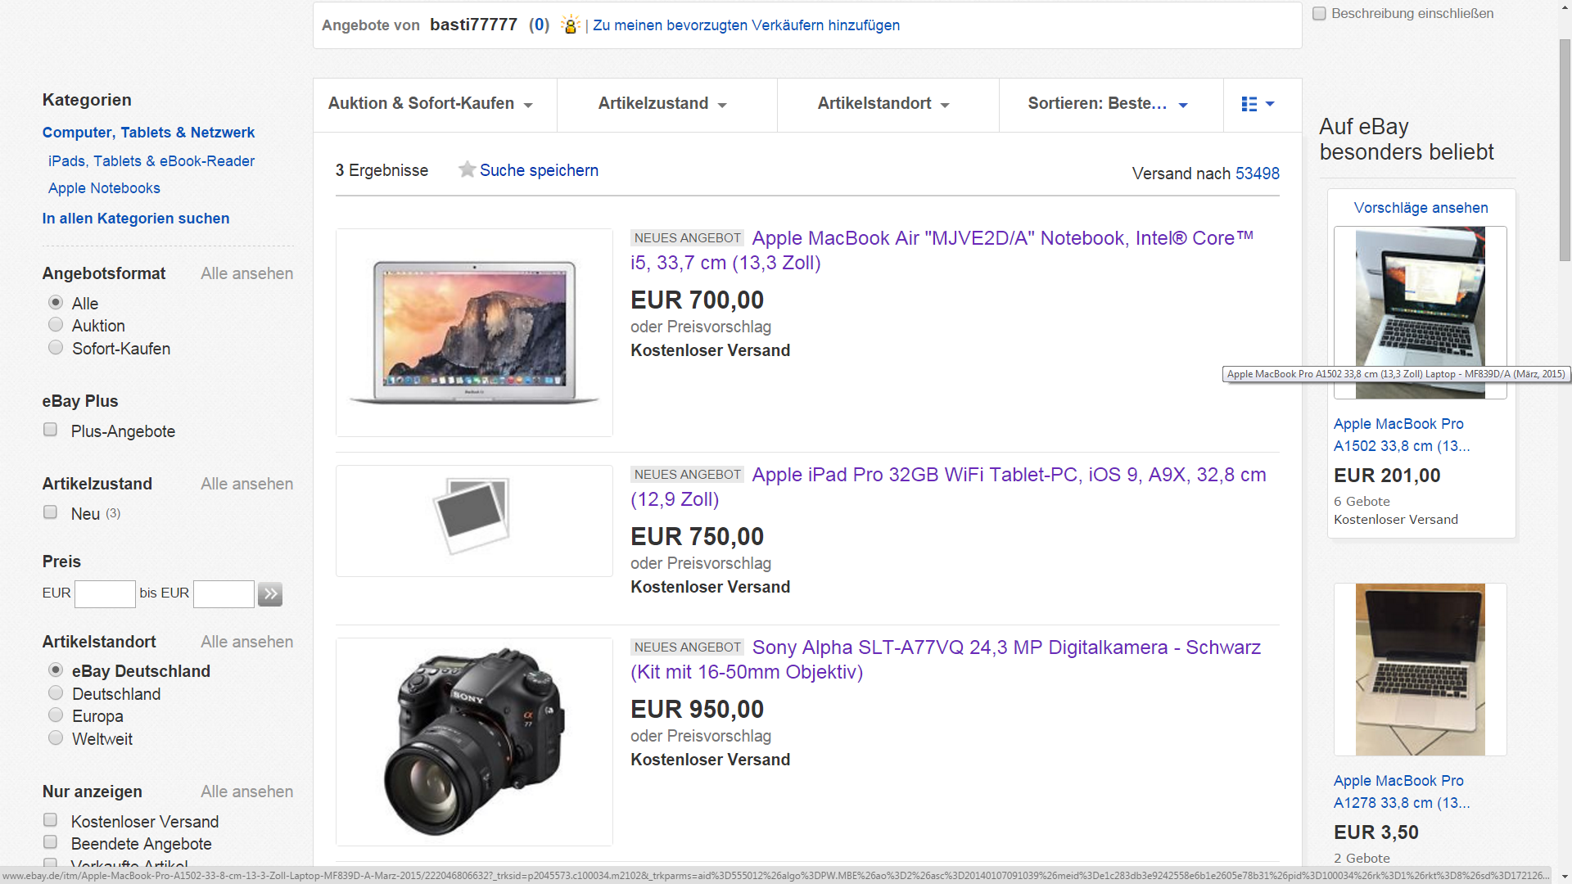Check the Neu condition filter
Image resolution: width=1572 pixels, height=884 pixels.
click(x=50, y=512)
